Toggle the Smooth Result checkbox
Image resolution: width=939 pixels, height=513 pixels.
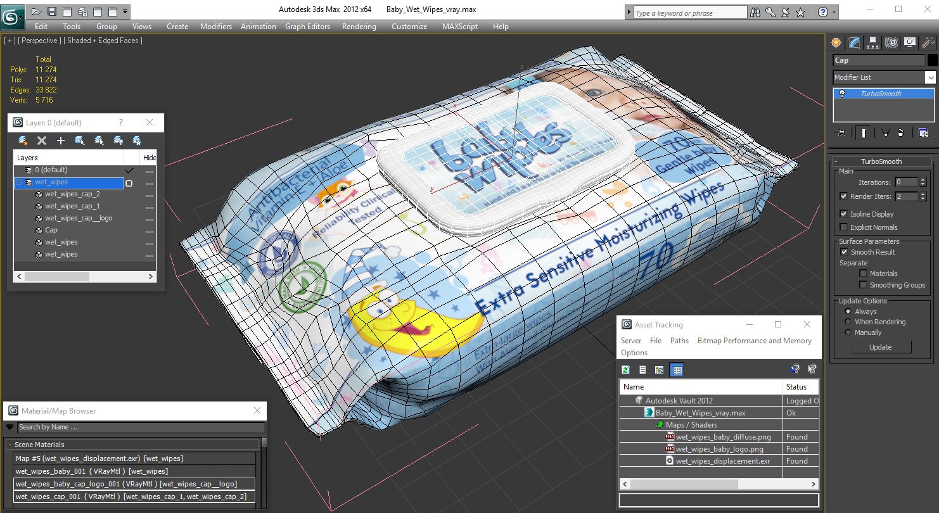(843, 252)
